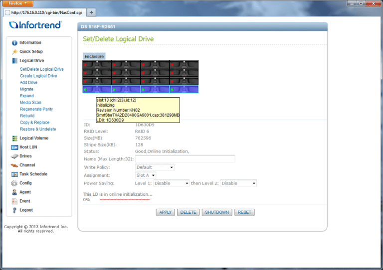The image size is (383, 270).
Task: Open the Information menu item
Action: click(30, 42)
